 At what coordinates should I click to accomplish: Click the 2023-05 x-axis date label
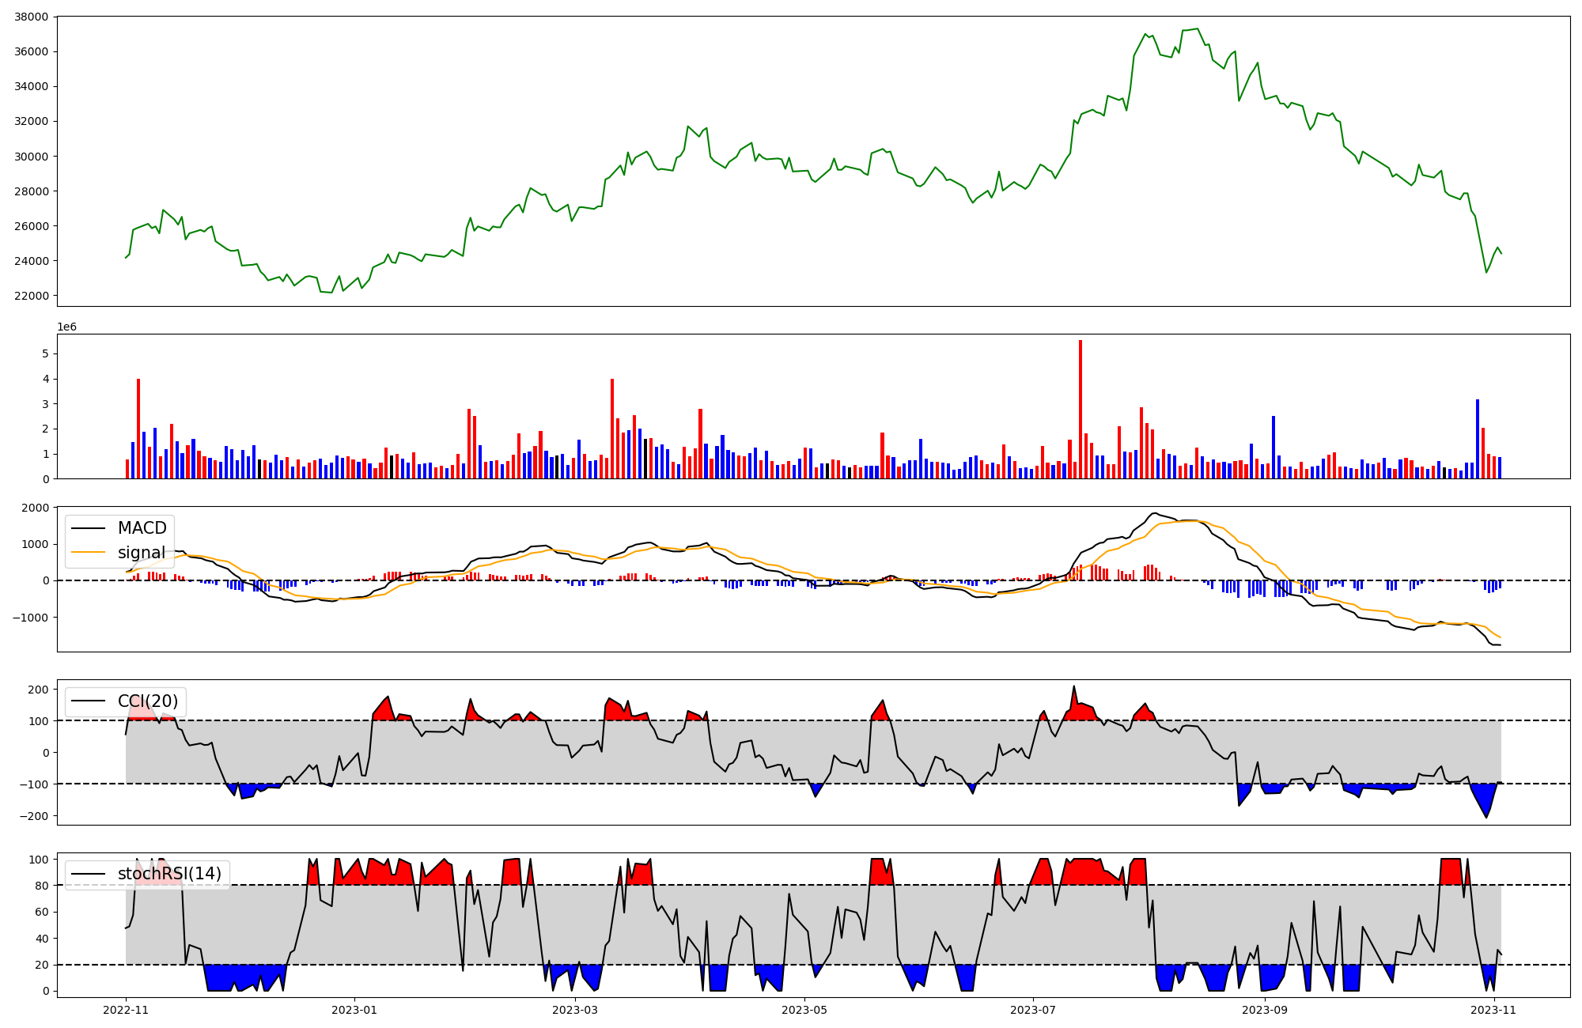pyautogui.click(x=804, y=1010)
